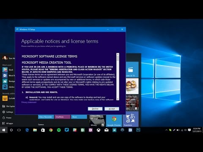Open the Action Center notifications icon
This screenshot has height=152, width=203.
point(189,130)
